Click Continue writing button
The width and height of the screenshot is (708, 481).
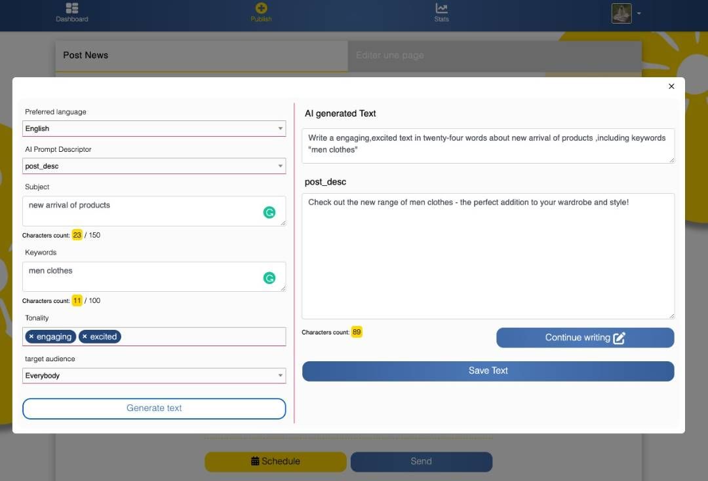pos(585,338)
